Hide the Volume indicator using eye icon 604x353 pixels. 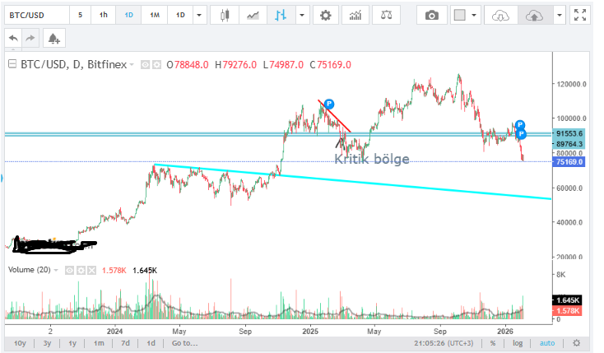pos(71,270)
